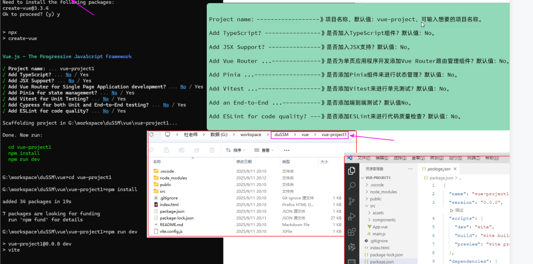Click the 调试 debug link above scripts
This screenshot has width=533, height=264.
[459, 210]
